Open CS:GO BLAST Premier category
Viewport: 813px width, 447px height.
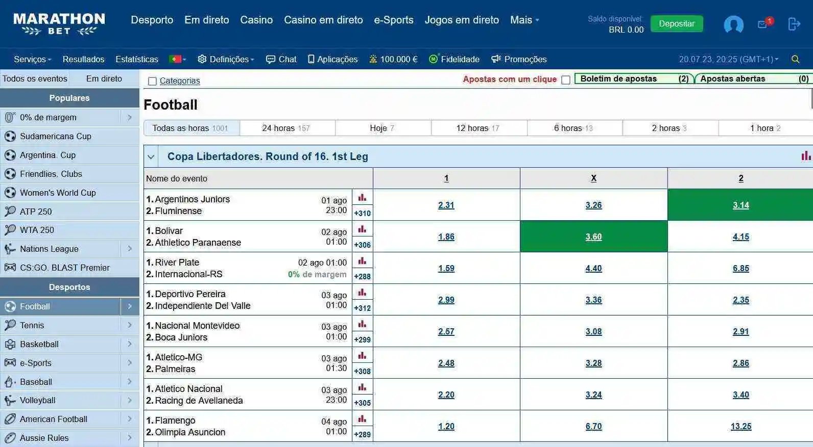69,268
